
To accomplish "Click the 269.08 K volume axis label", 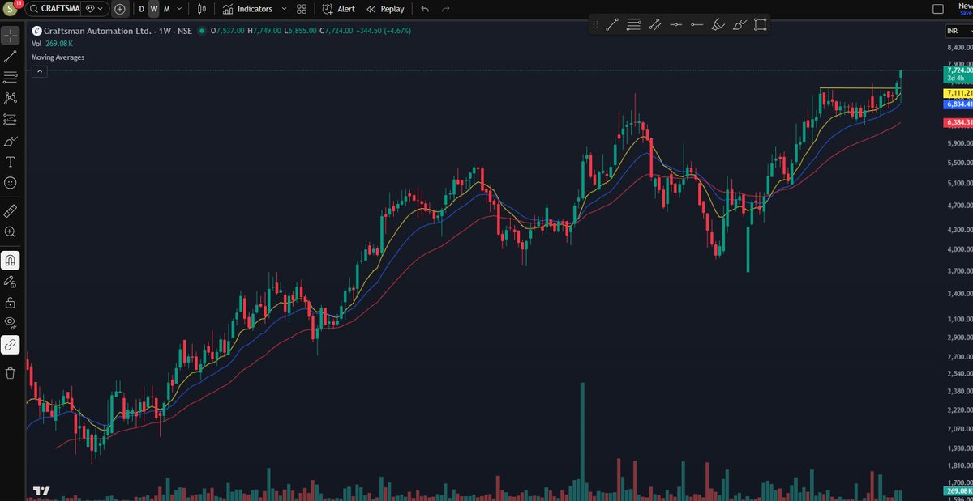I will coord(958,491).
